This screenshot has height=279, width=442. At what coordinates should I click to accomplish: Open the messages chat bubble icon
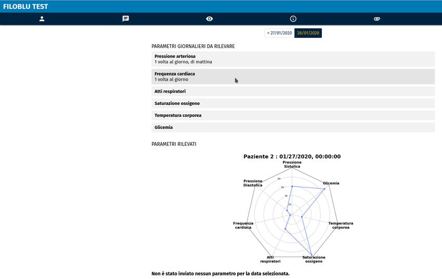(x=125, y=19)
